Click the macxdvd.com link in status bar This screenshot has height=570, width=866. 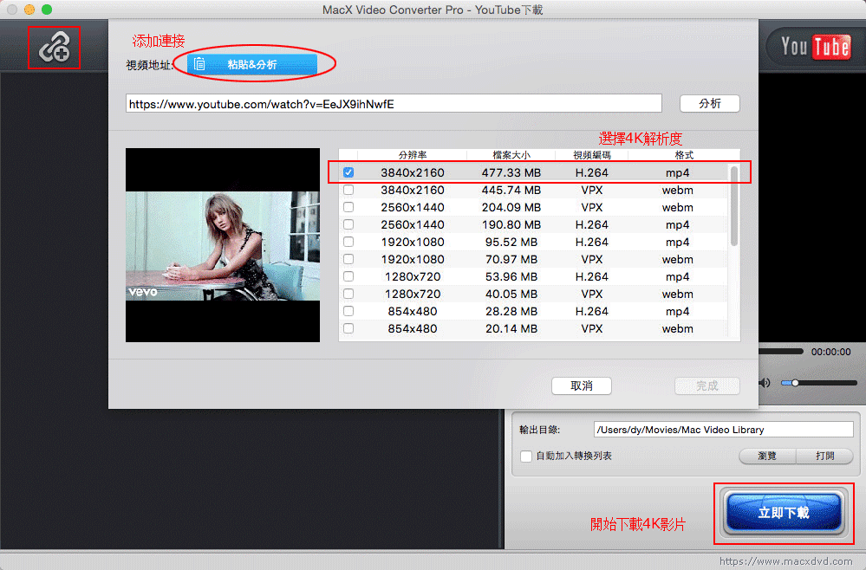(x=785, y=561)
